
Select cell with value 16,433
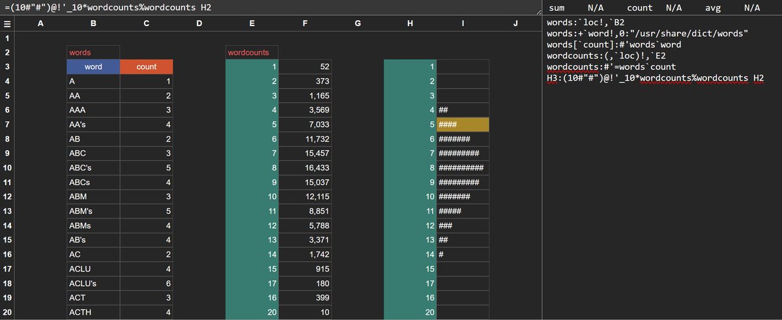[304, 167]
